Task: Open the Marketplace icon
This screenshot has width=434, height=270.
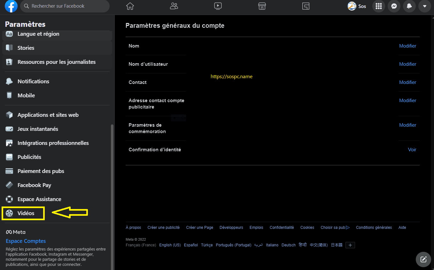Action: (262, 6)
